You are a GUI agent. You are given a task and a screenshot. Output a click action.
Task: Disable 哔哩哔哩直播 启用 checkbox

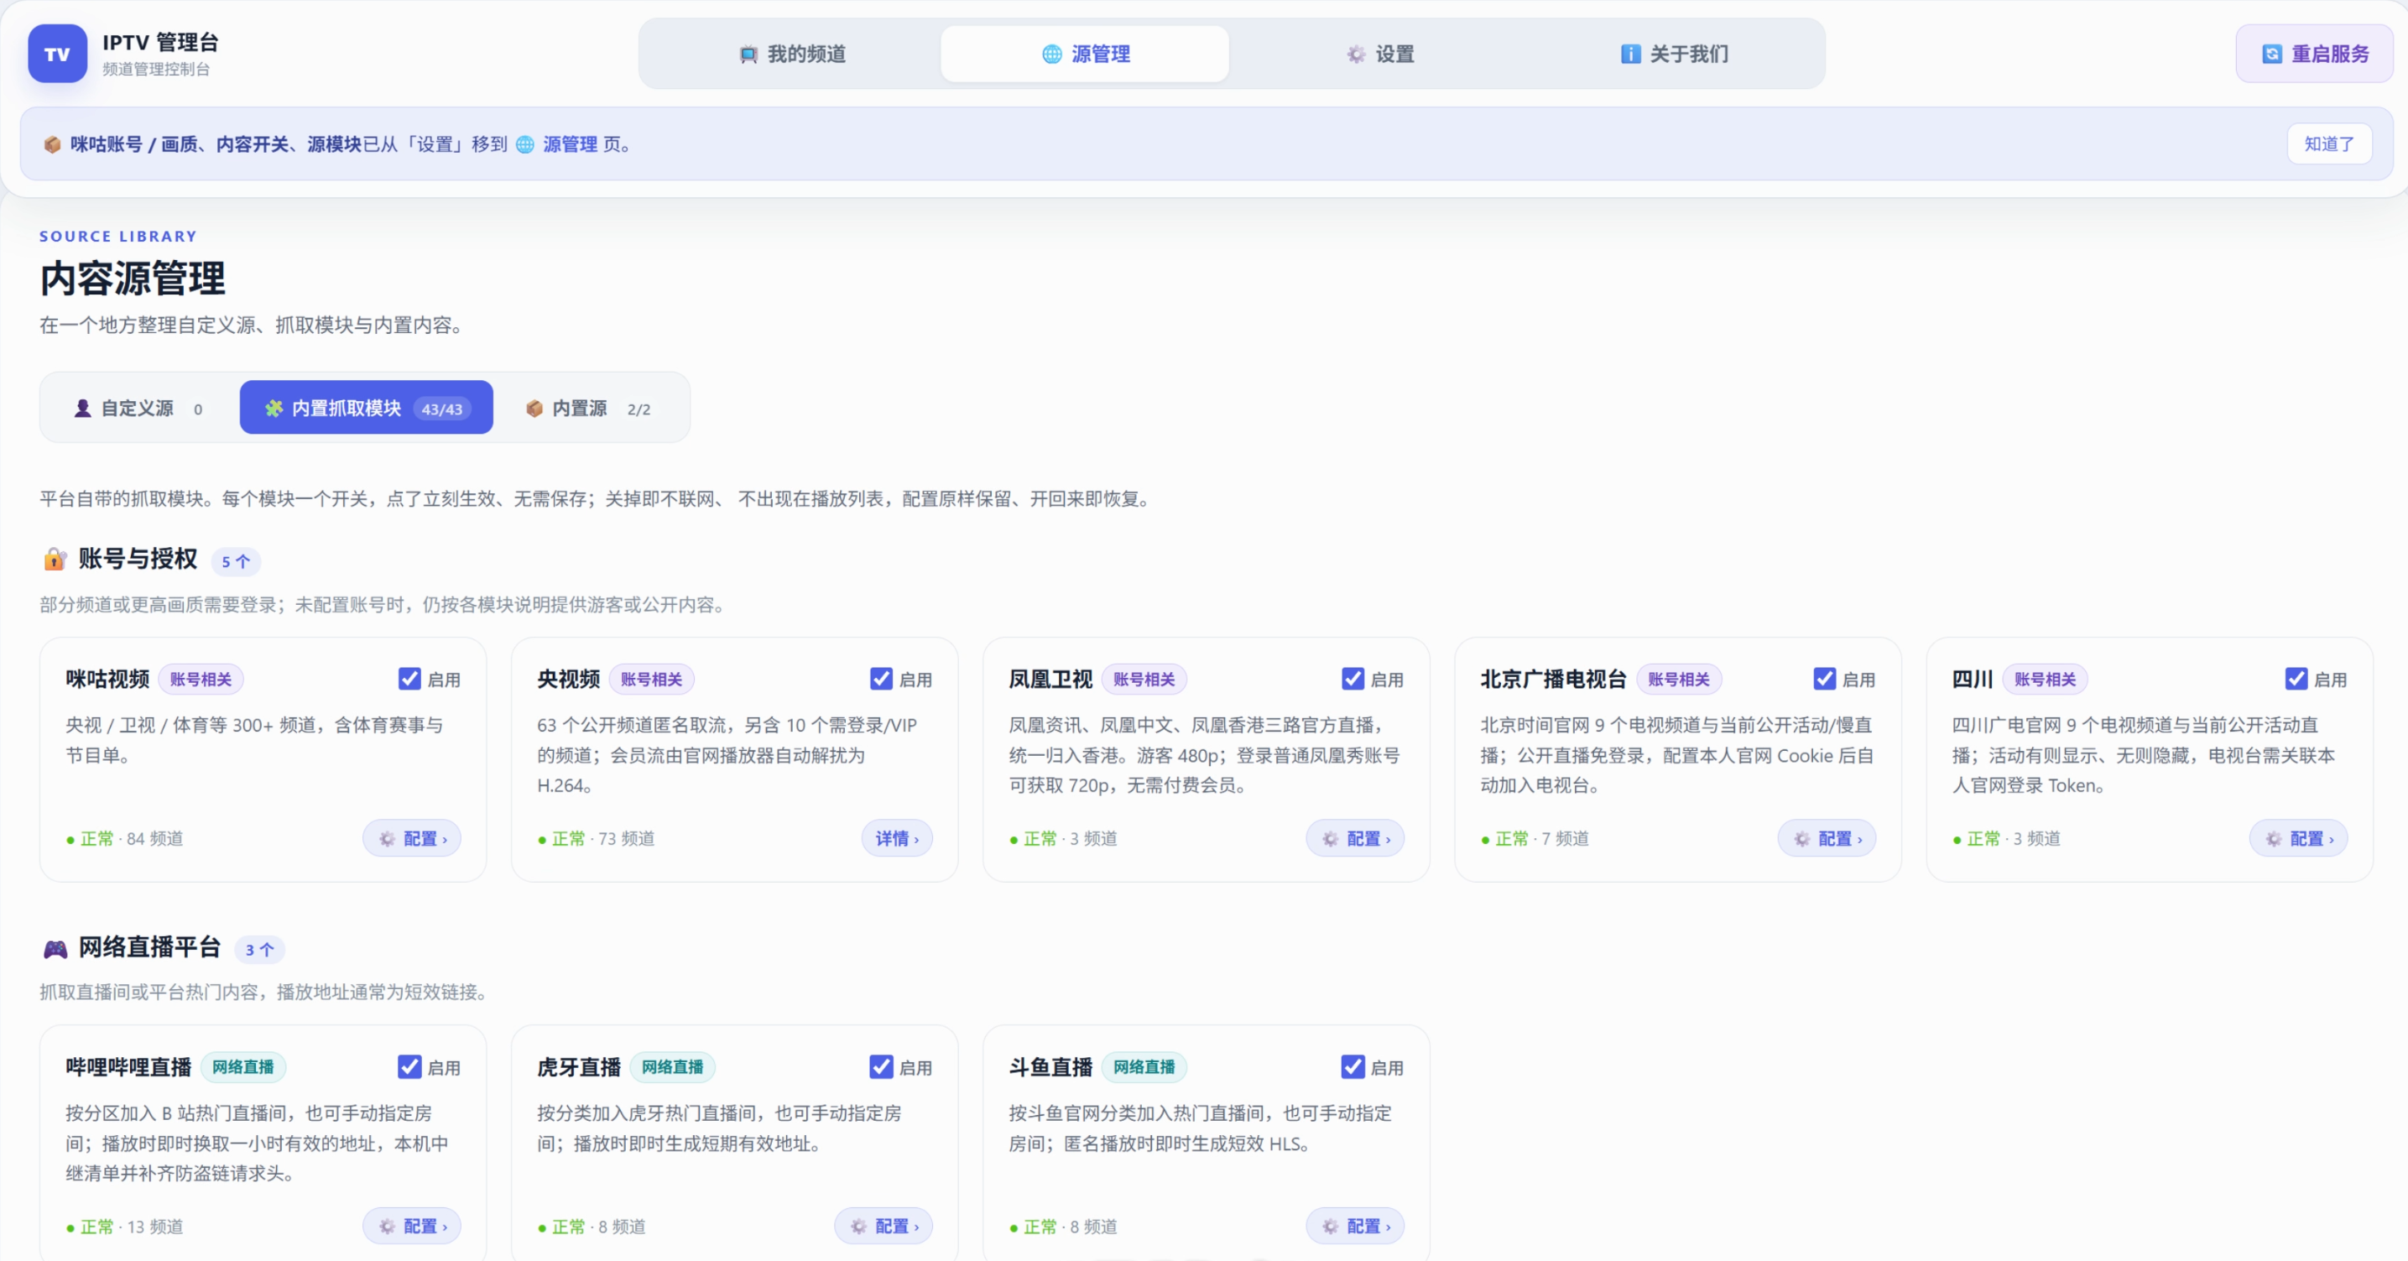point(409,1066)
